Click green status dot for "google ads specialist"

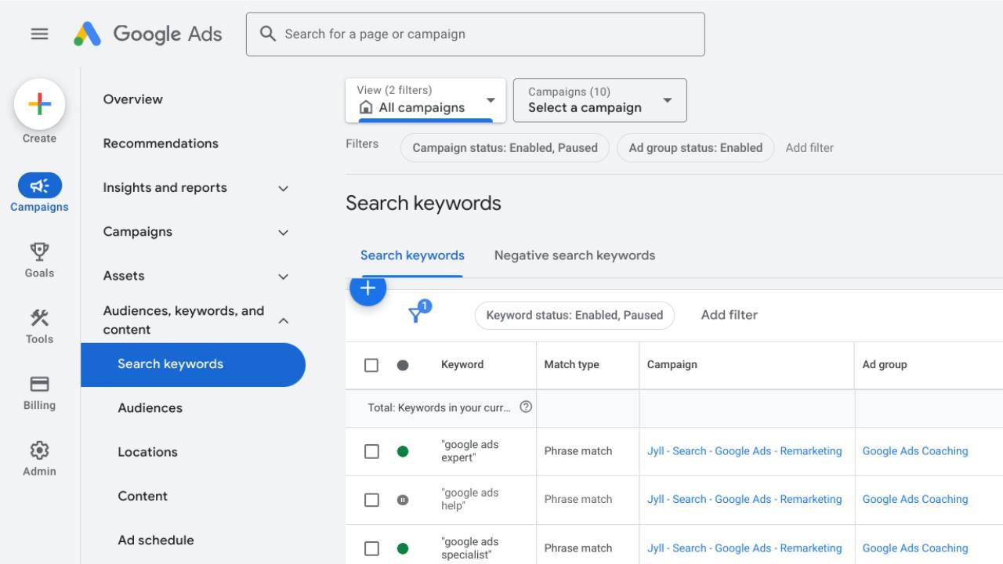[x=403, y=548]
